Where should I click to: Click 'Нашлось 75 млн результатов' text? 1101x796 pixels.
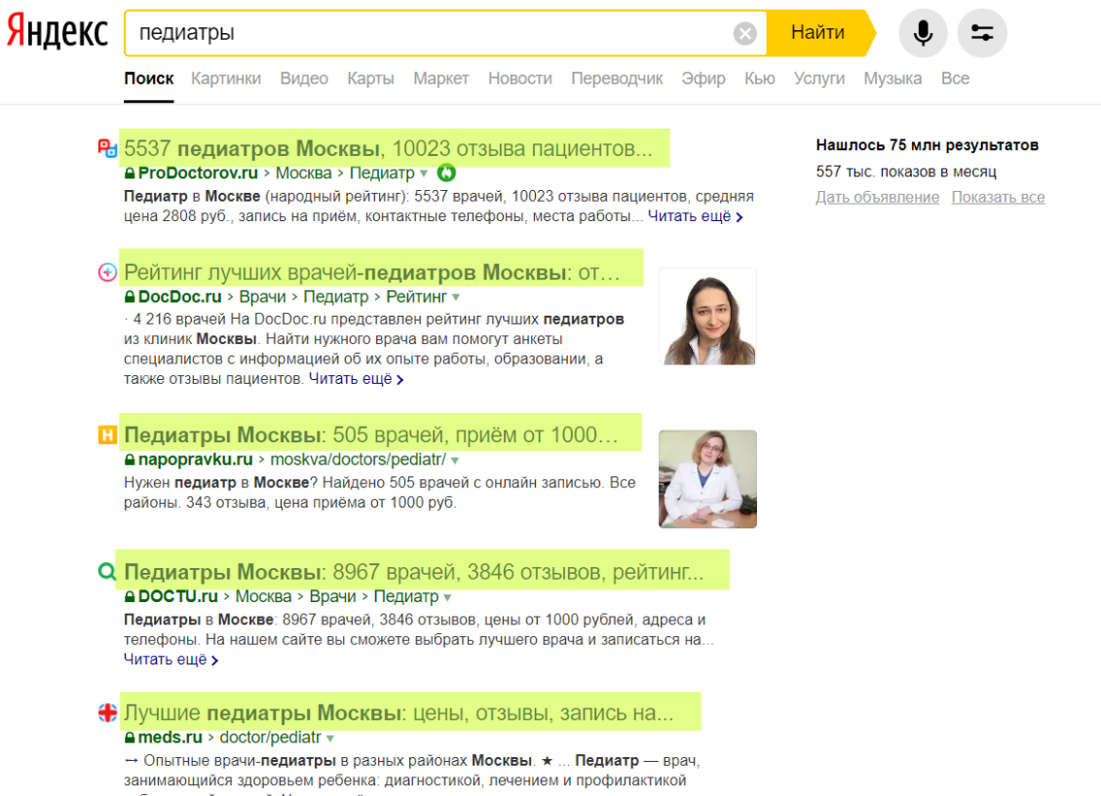point(927,145)
